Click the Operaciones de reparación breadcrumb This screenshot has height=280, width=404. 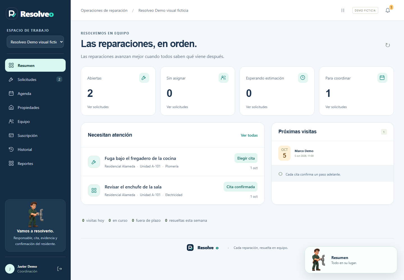click(104, 10)
